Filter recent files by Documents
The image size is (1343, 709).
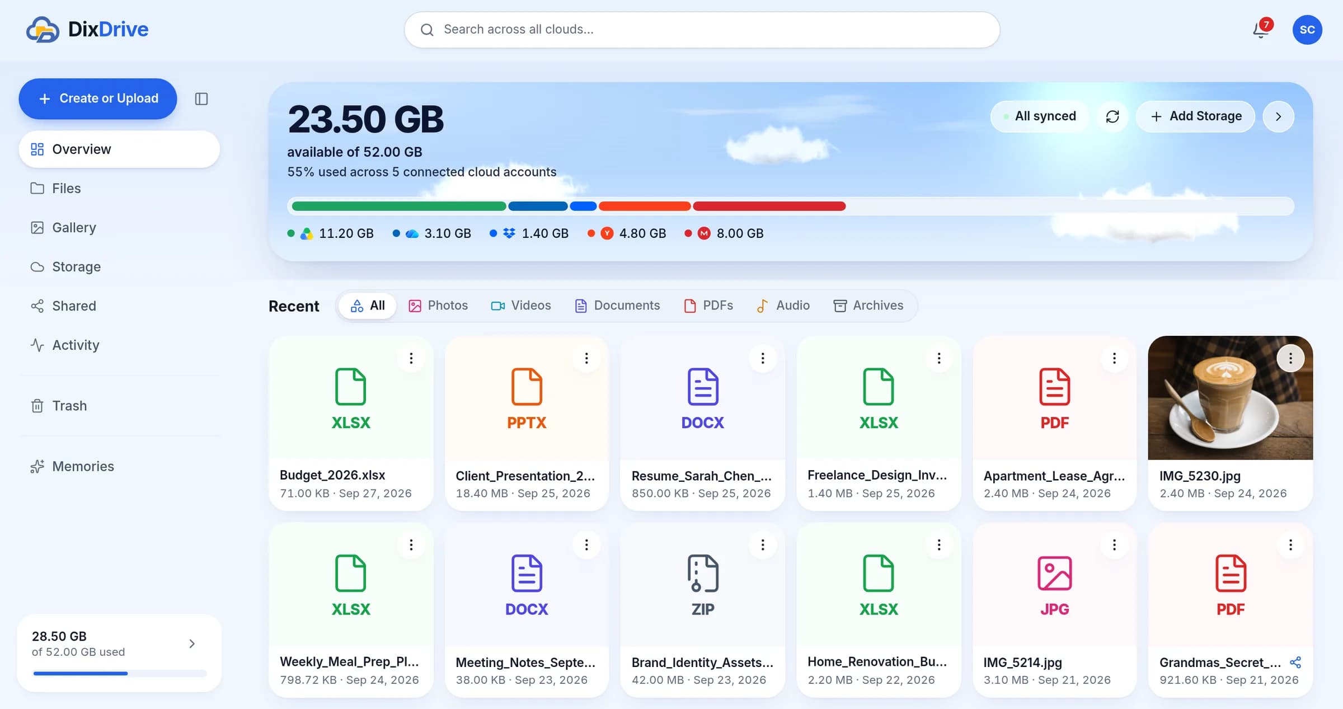tap(618, 306)
